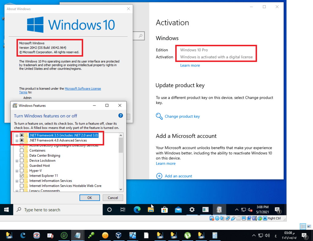This screenshot has width=313, height=241.
Task: Toggle .NET Framework 4.8 Advanced Services checkbox
Action: tap(22, 140)
